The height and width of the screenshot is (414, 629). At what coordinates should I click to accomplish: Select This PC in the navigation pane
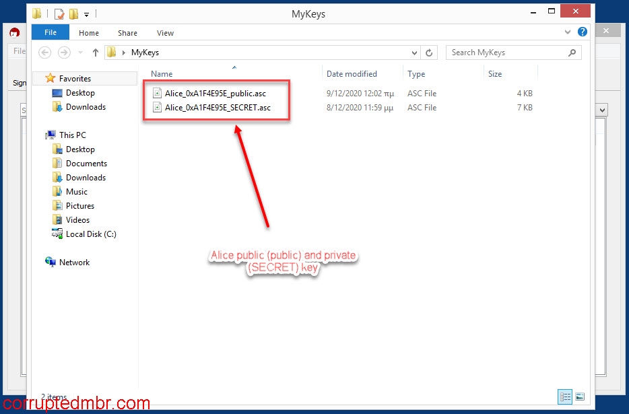[71, 135]
